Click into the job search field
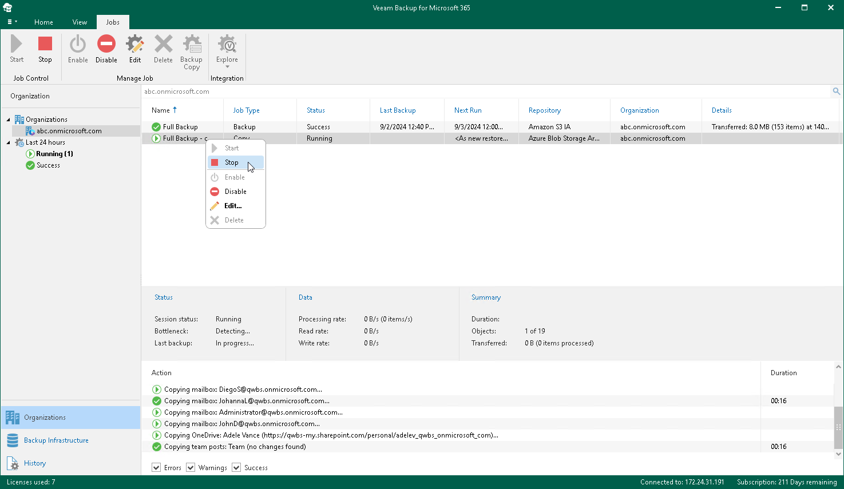 click(x=486, y=92)
